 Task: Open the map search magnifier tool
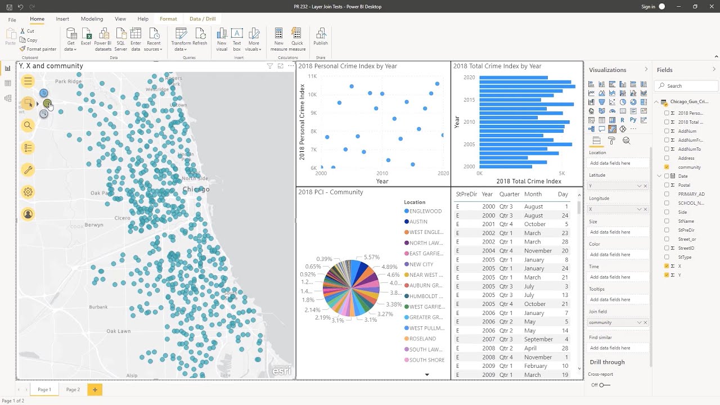(x=28, y=125)
